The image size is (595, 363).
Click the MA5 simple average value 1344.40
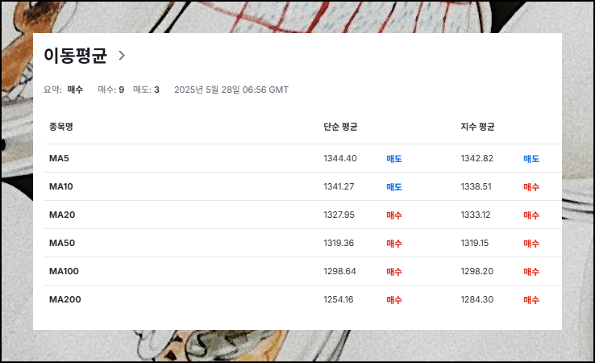(x=340, y=158)
